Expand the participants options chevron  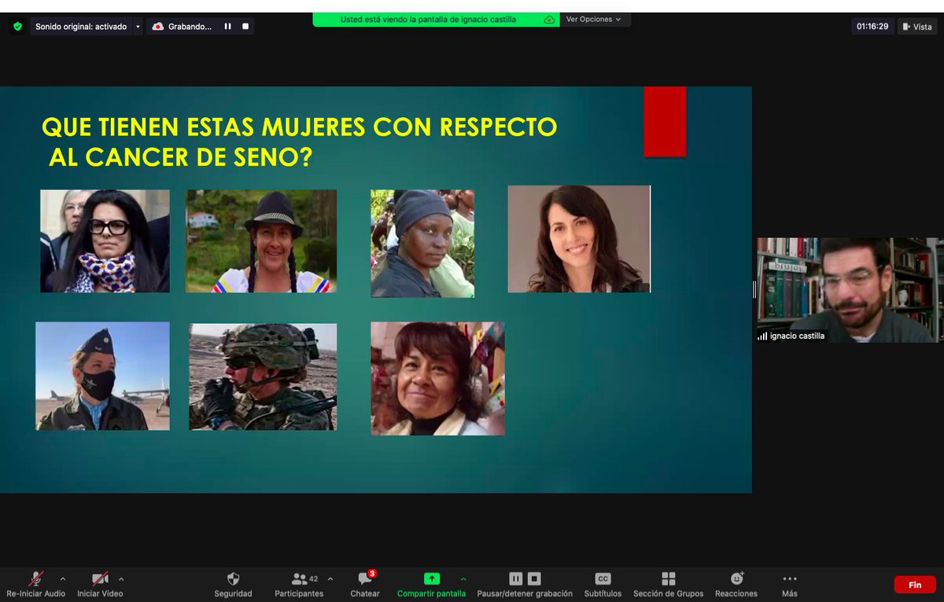(330, 578)
